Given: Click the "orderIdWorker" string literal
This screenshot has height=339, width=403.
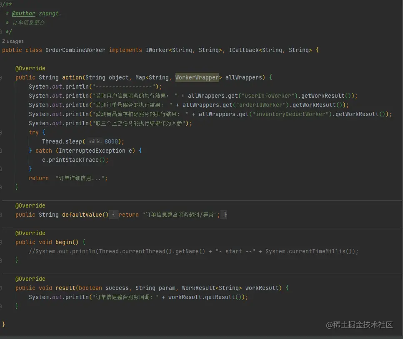Looking at the screenshot, I should tap(261, 105).
